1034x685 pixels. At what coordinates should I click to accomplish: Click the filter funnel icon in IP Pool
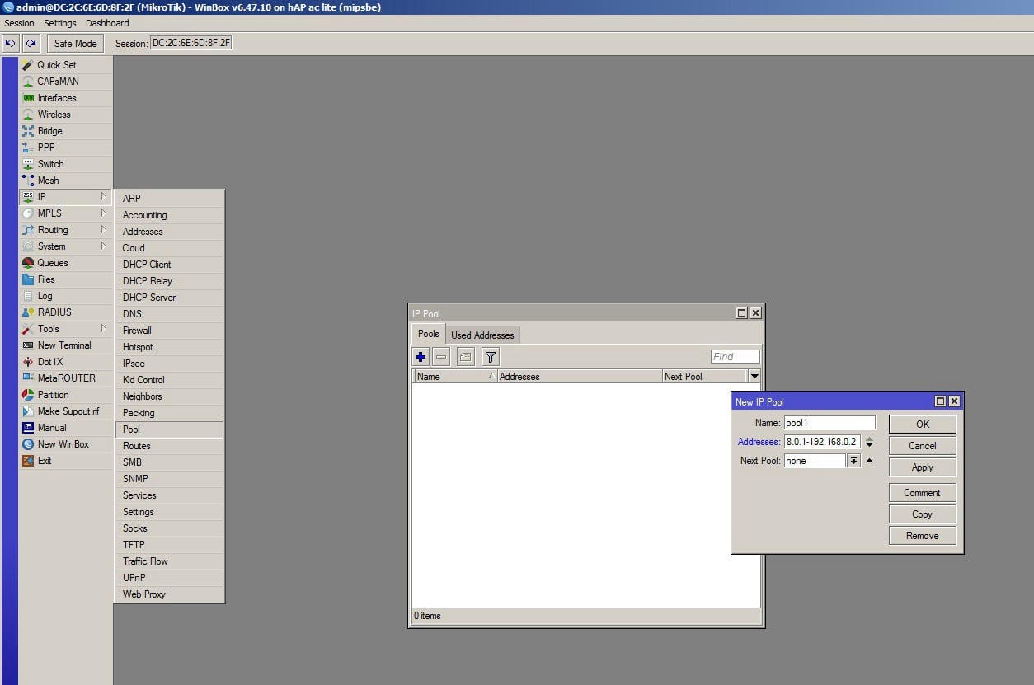click(491, 357)
